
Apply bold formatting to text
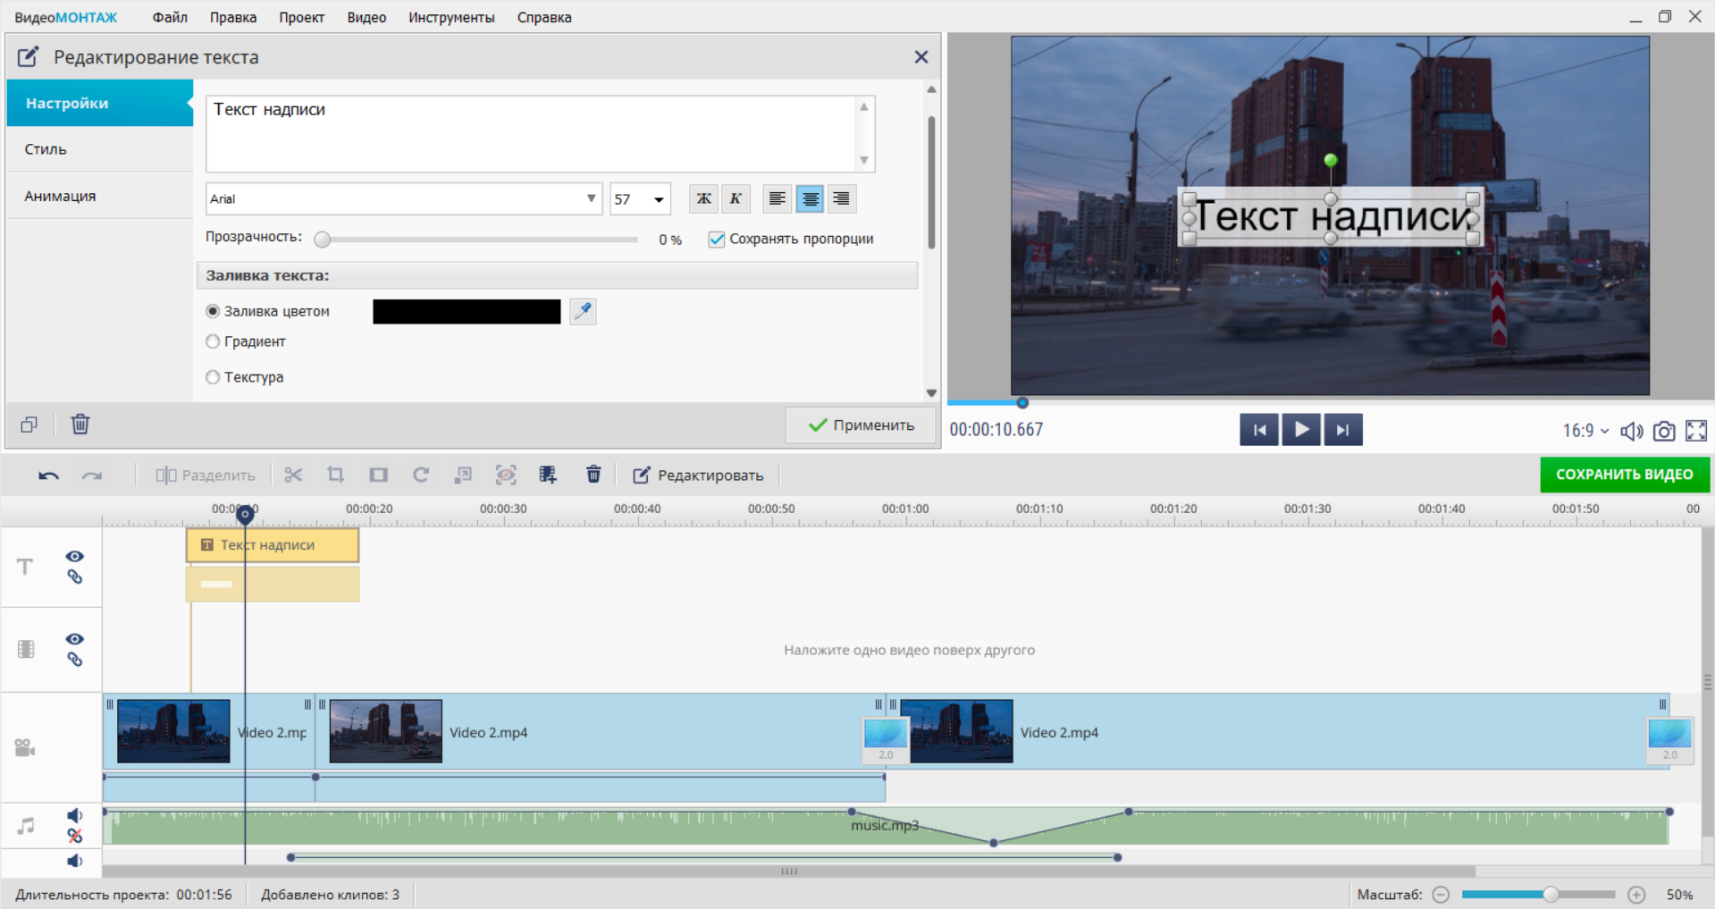coord(703,198)
